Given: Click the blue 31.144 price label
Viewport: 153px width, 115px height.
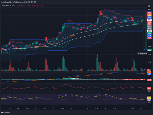Looking at the screenshot, I should coord(149,18).
